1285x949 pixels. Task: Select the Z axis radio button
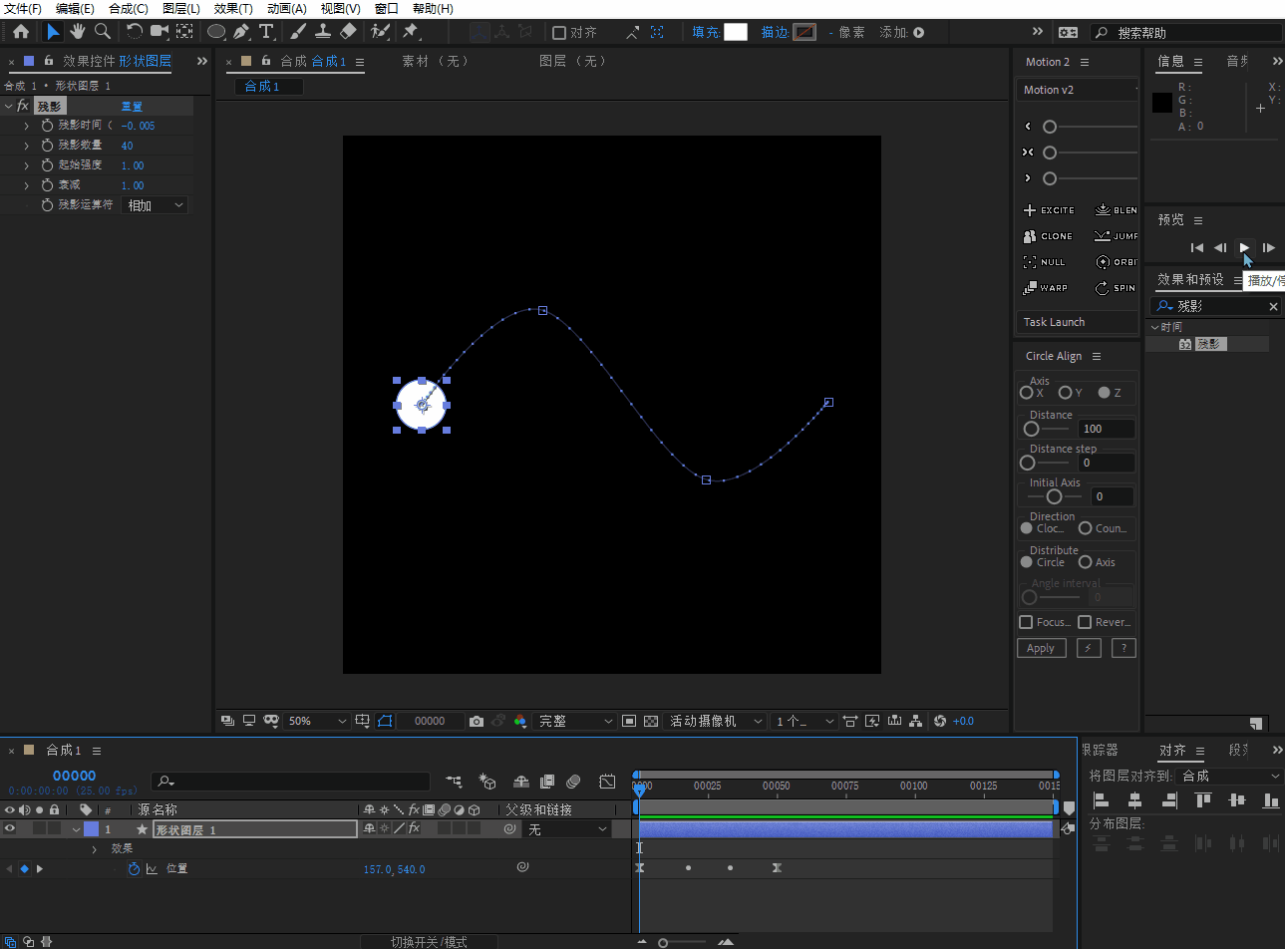coord(1104,393)
